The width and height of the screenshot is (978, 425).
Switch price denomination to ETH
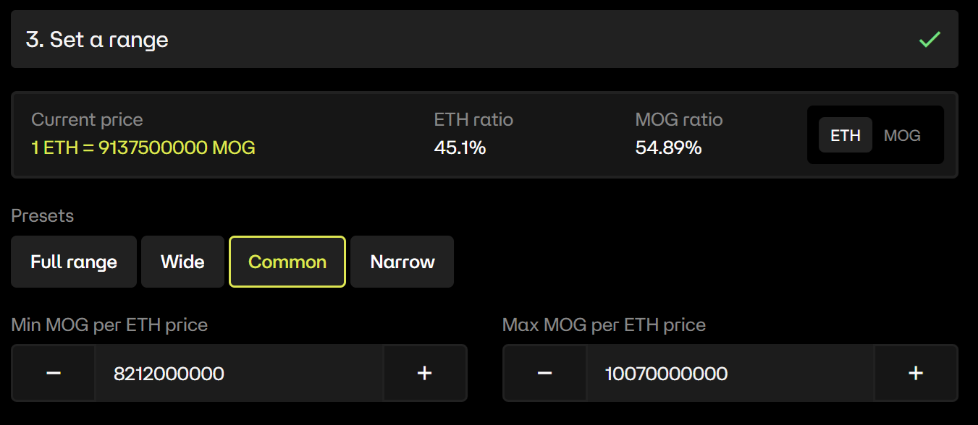(845, 135)
